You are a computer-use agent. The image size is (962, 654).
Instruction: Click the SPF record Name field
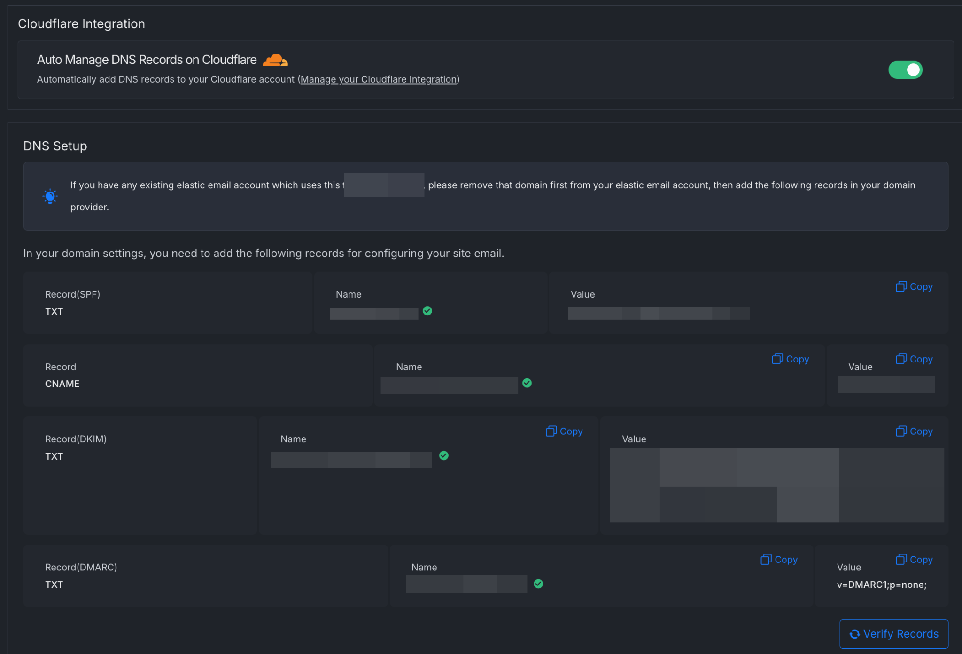pyautogui.click(x=373, y=313)
